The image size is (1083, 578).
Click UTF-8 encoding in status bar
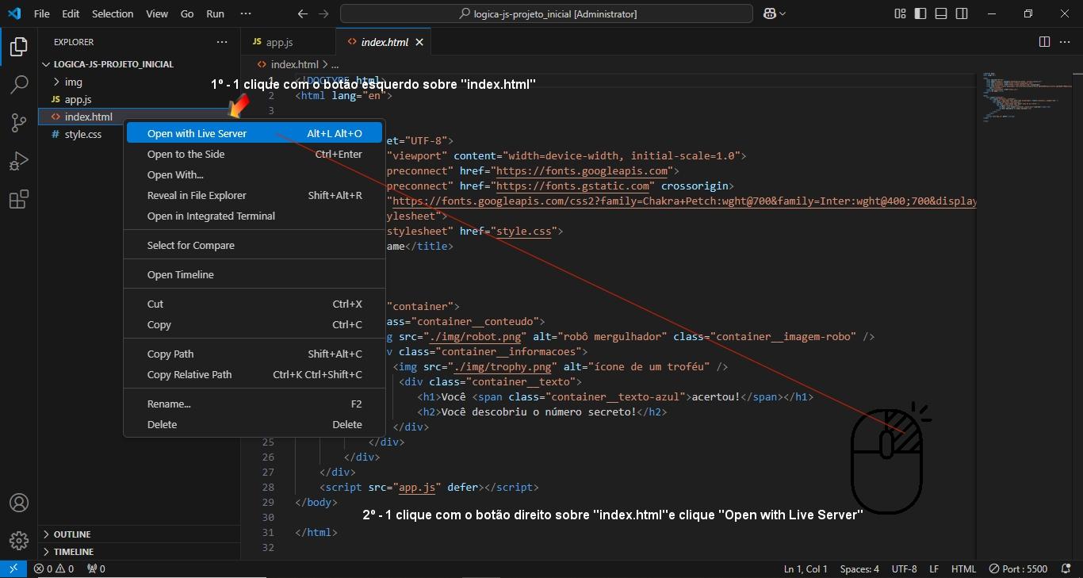point(904,568)
